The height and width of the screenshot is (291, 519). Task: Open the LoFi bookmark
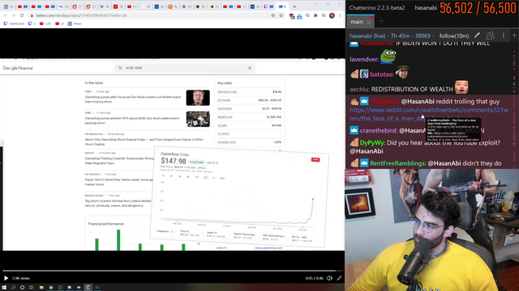coord(45,23)
